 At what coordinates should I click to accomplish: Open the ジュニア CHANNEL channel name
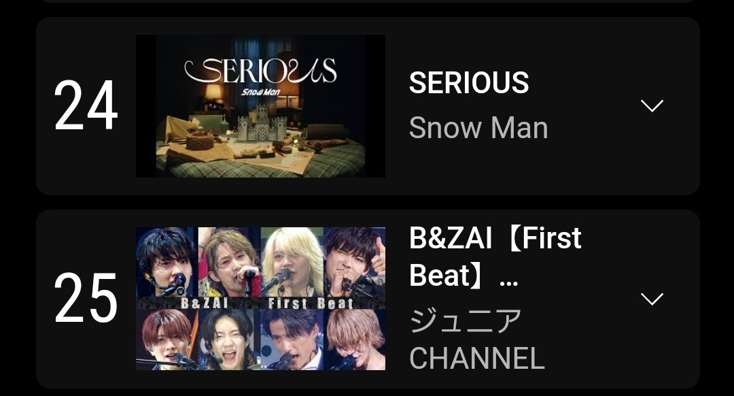coord(477,340)
